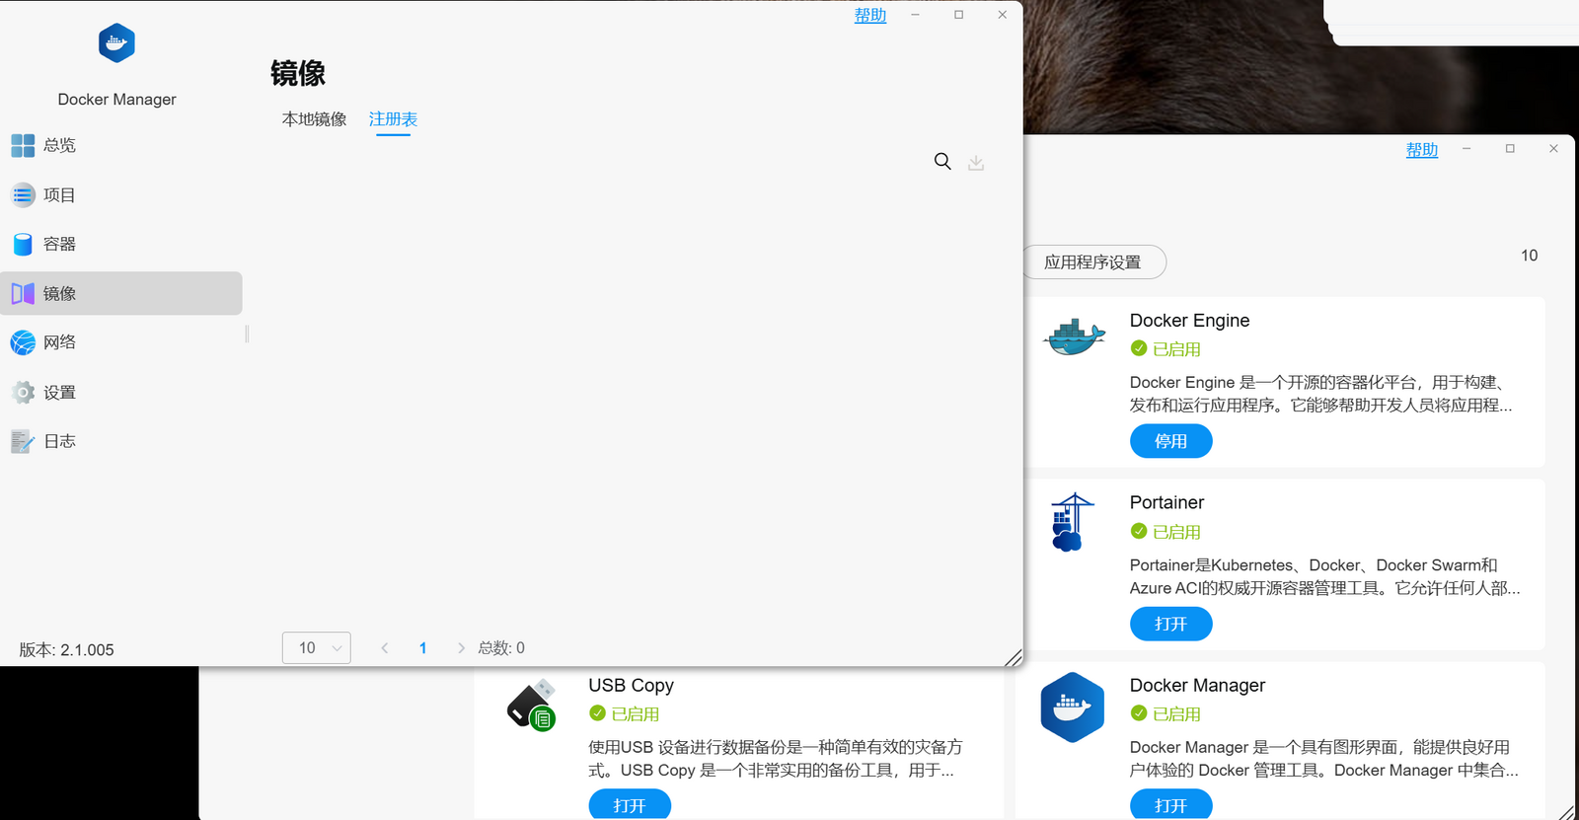Open the 日志 logs icon
This screenshot has width=1579, height=820.
pyautogui.click(x=23, y=441)
